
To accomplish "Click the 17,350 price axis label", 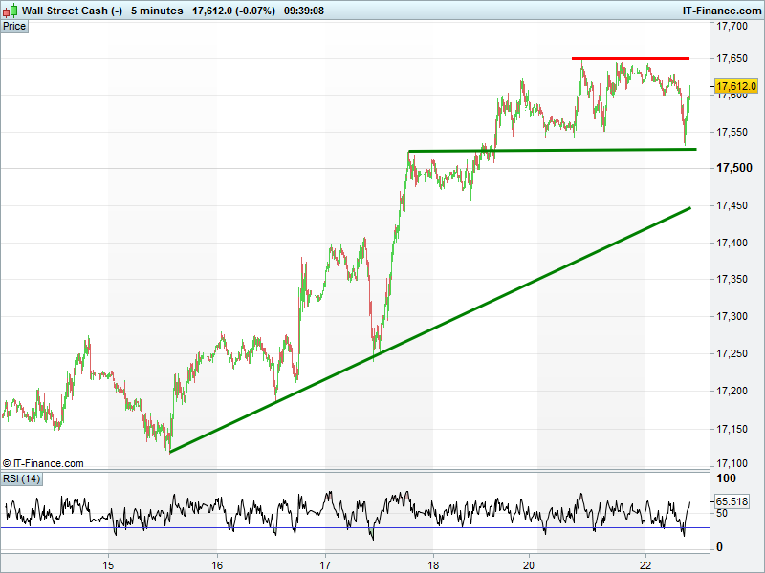I will [x=732, y=279].
